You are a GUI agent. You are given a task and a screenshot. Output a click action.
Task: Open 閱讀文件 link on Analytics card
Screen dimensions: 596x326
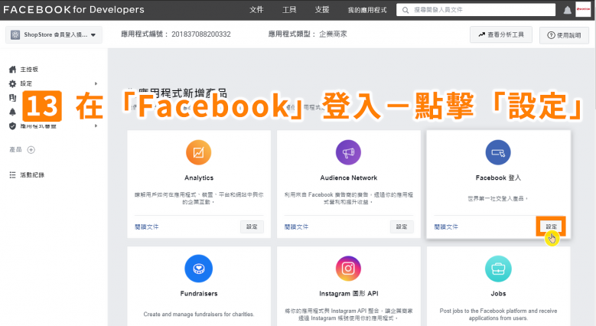pyautogui.click(x=147, y=227)
